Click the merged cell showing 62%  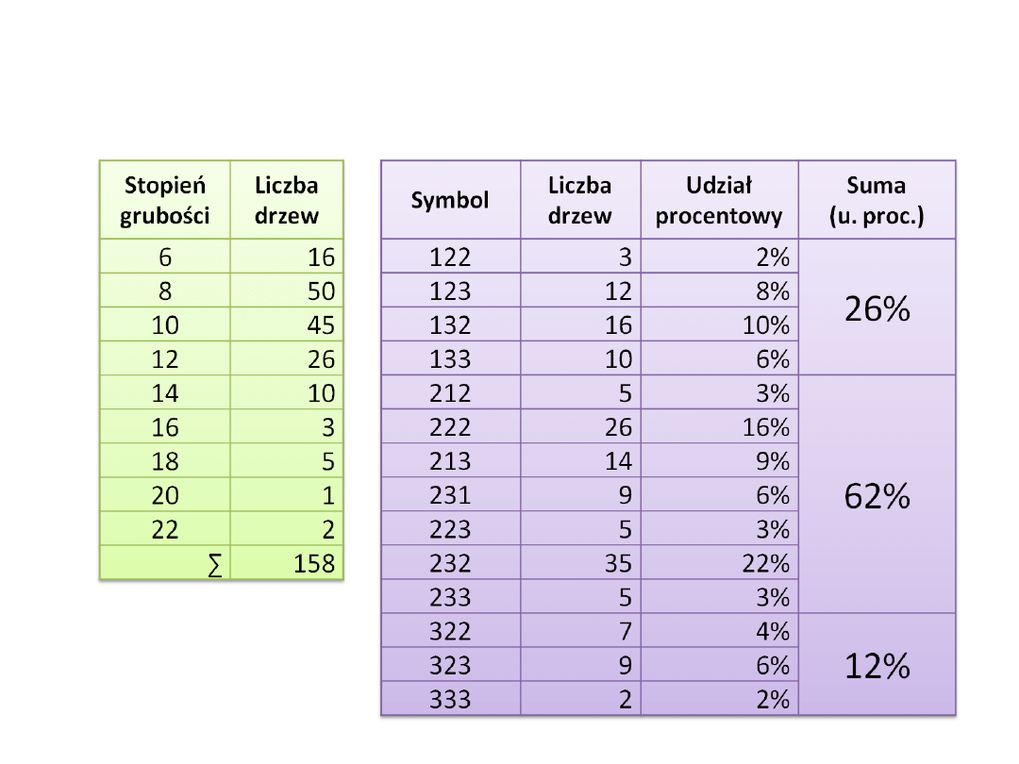tap(877, 494)
